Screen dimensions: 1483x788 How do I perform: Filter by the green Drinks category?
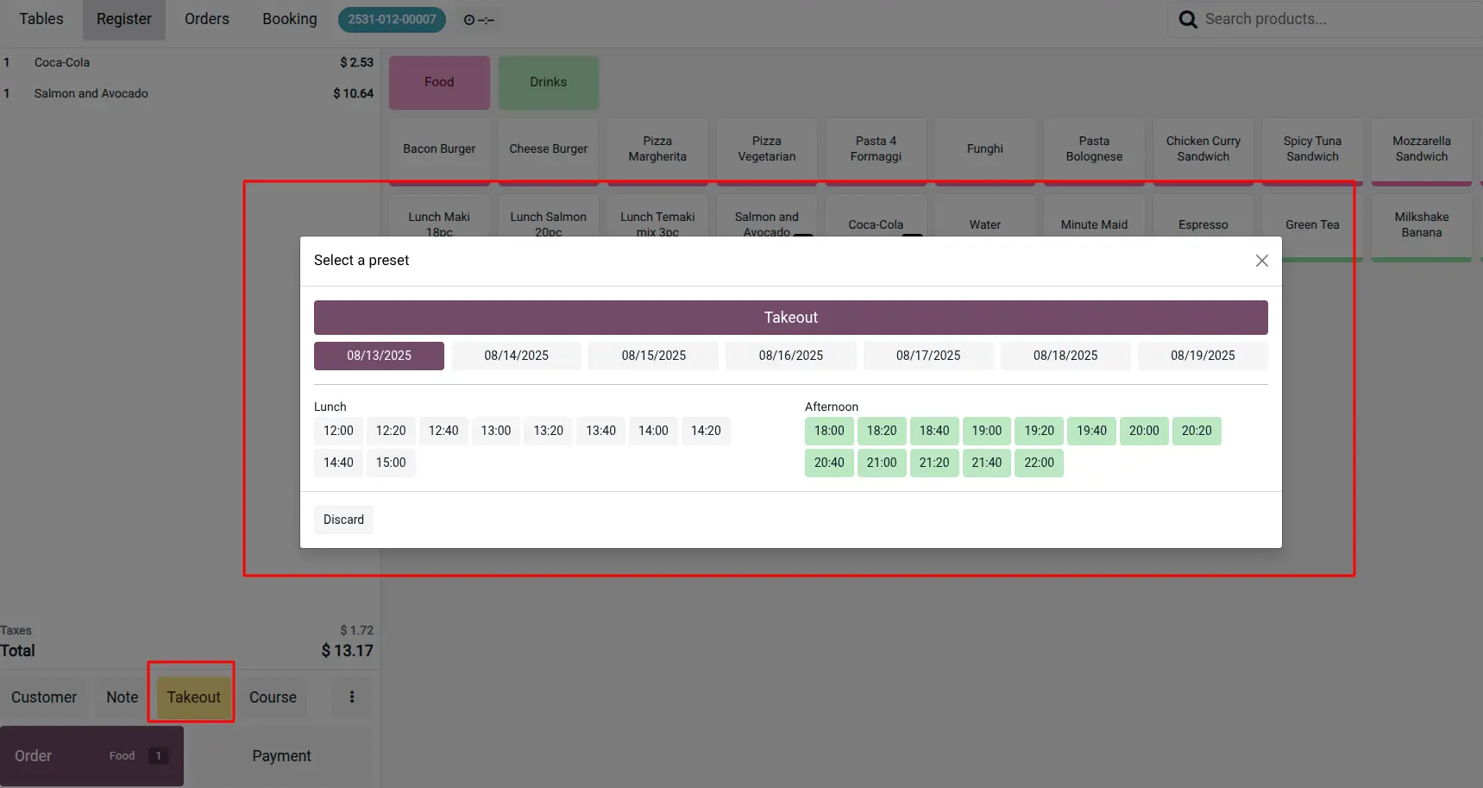coord(548,82)
